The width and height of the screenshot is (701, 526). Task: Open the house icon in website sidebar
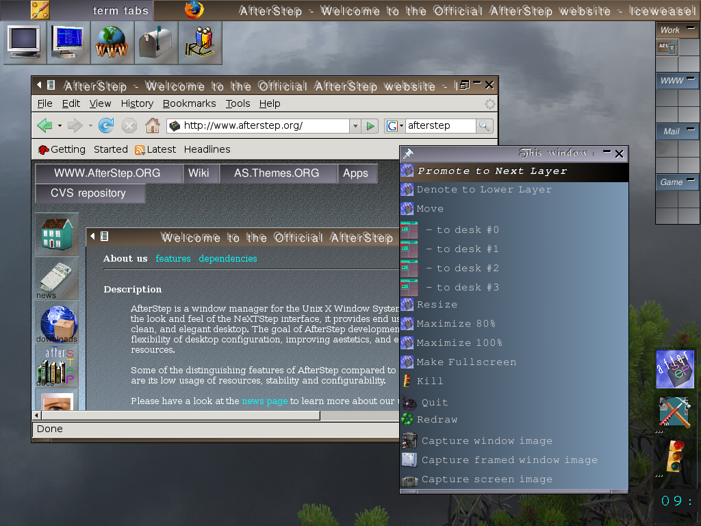[x=57, y=234]
